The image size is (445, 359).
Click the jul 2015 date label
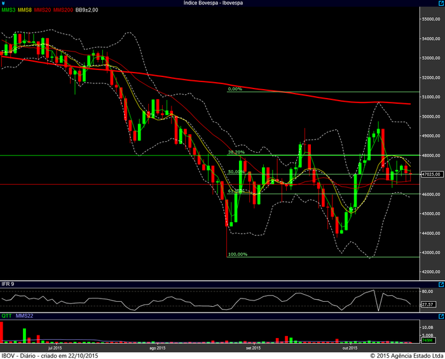55,348
